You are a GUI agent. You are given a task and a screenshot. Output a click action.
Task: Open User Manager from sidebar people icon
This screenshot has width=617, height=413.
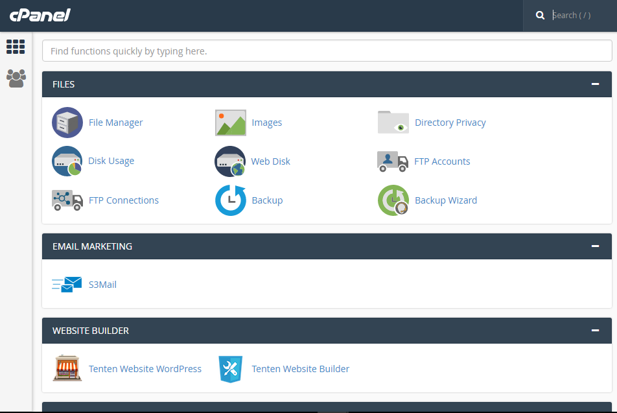pos(16,78)
